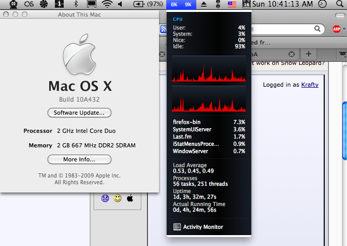Toggle the iStat CPU 6% 9% menu

click(181, 5)
